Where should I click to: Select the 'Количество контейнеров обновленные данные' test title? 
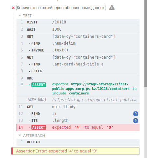pos(61,8)
